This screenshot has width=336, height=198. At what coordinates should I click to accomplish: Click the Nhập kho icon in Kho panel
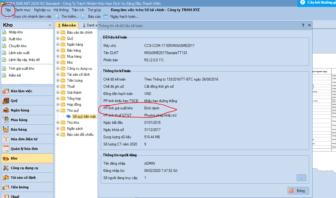coord(4,32)
